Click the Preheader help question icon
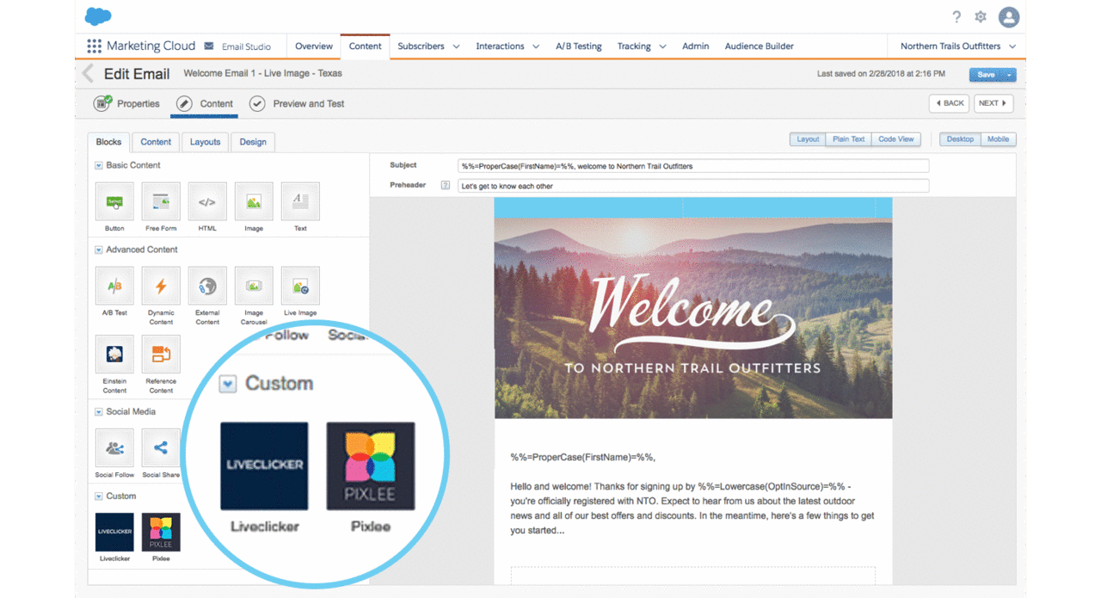The height and width of the screenshot is (598, 1101). point(446,185)
